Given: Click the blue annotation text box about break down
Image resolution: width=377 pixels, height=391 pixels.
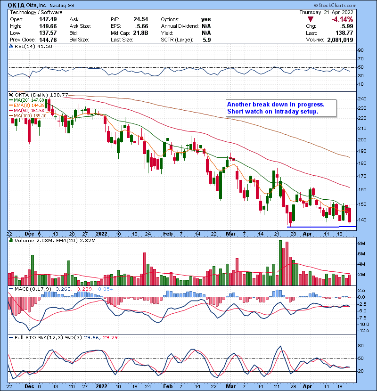Looking at the screenshot, I should pos(281,108).
